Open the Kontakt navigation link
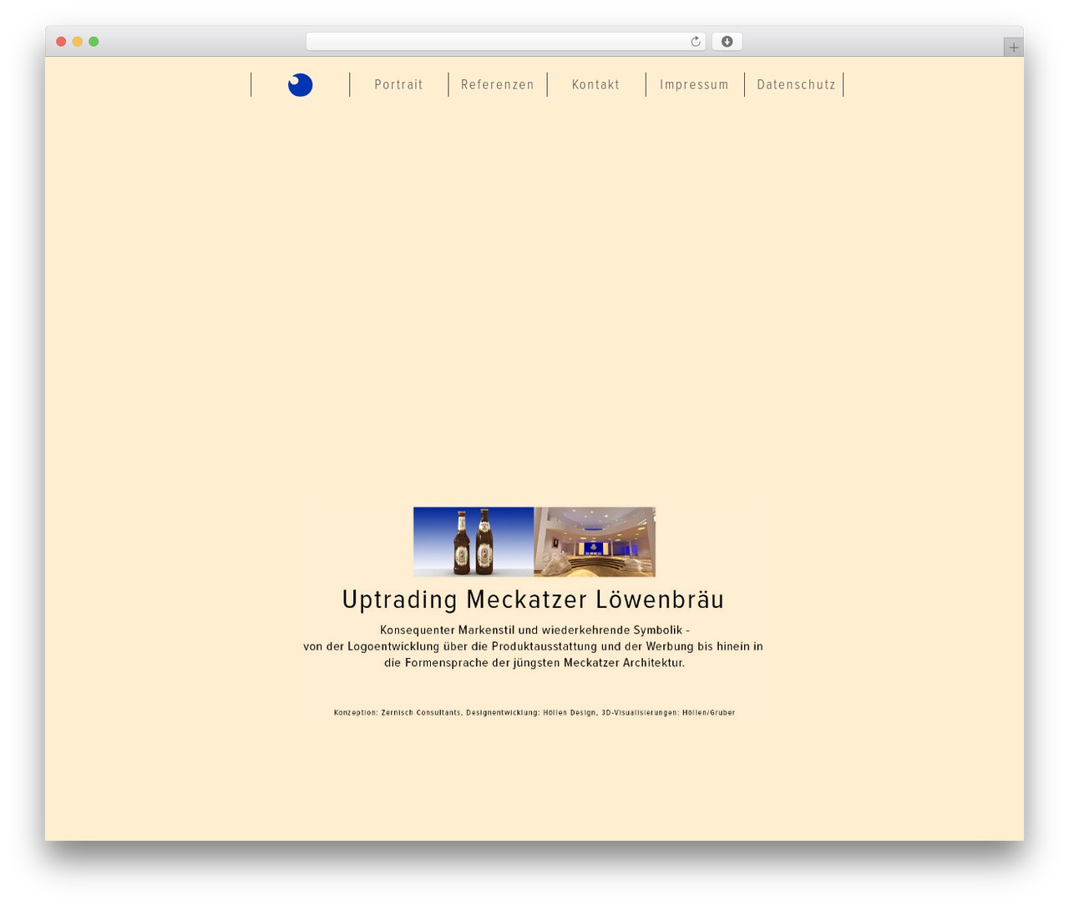 coord(595,84)
